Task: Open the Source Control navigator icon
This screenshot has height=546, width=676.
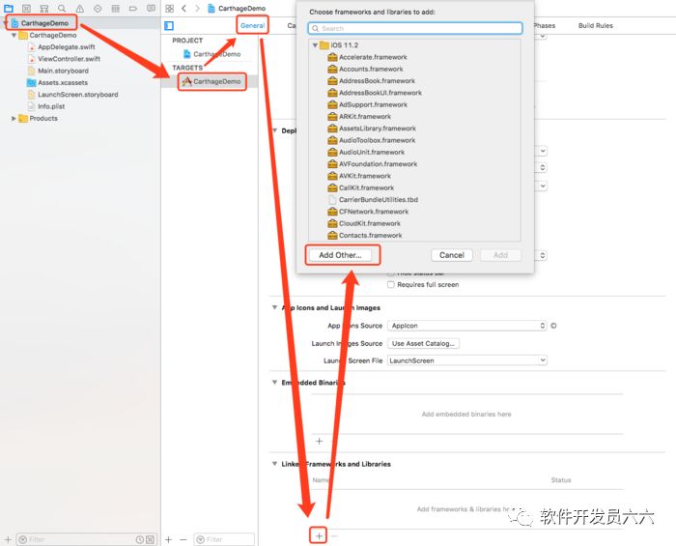Action: click(x=26, y=8)
